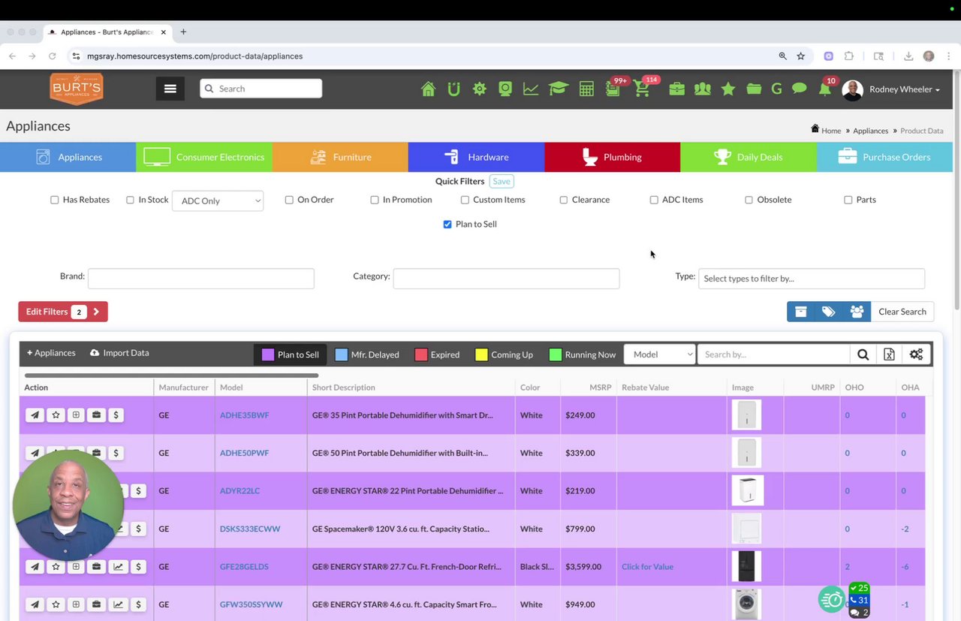Check the Parts checkbox

(848, 200)
